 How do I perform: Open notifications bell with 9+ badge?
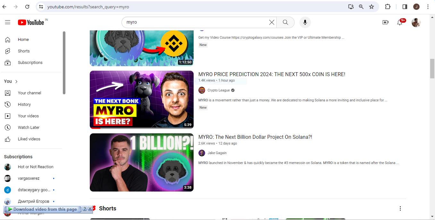pos(400,22)
